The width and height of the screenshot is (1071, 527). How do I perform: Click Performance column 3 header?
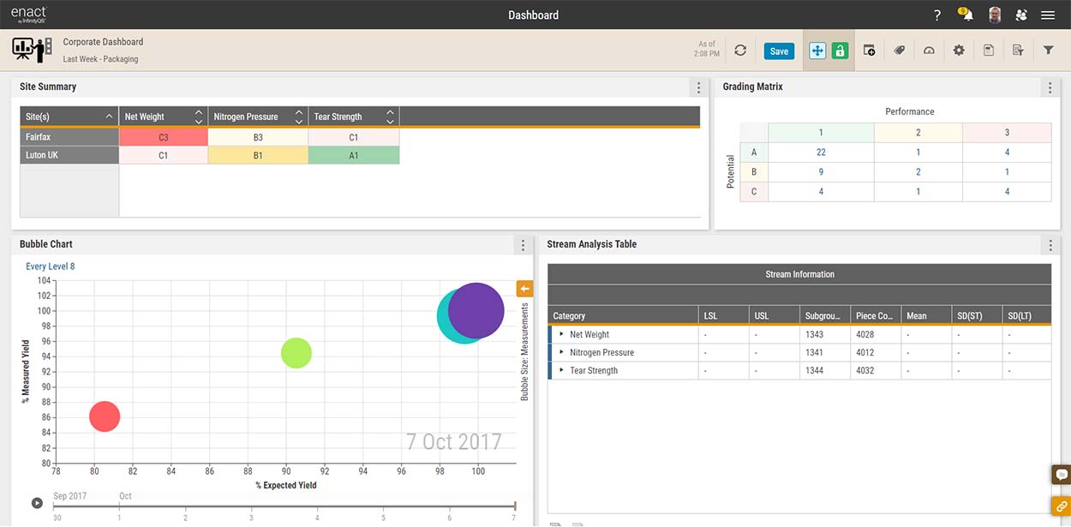[1007, 133]
